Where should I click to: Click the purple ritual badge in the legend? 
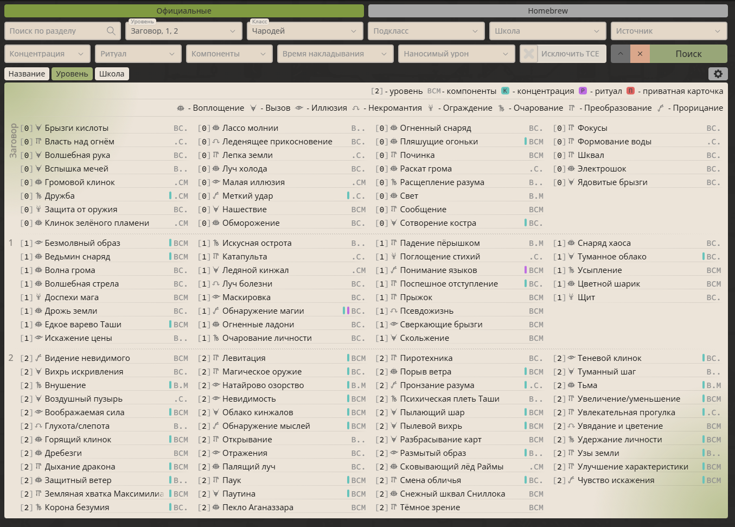(583, 91)
